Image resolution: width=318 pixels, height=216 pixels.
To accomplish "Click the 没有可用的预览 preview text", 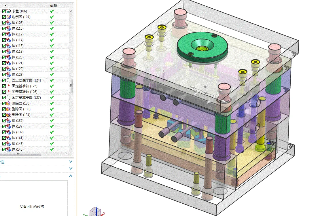I will pyautogui.click(x=32, y=207).
